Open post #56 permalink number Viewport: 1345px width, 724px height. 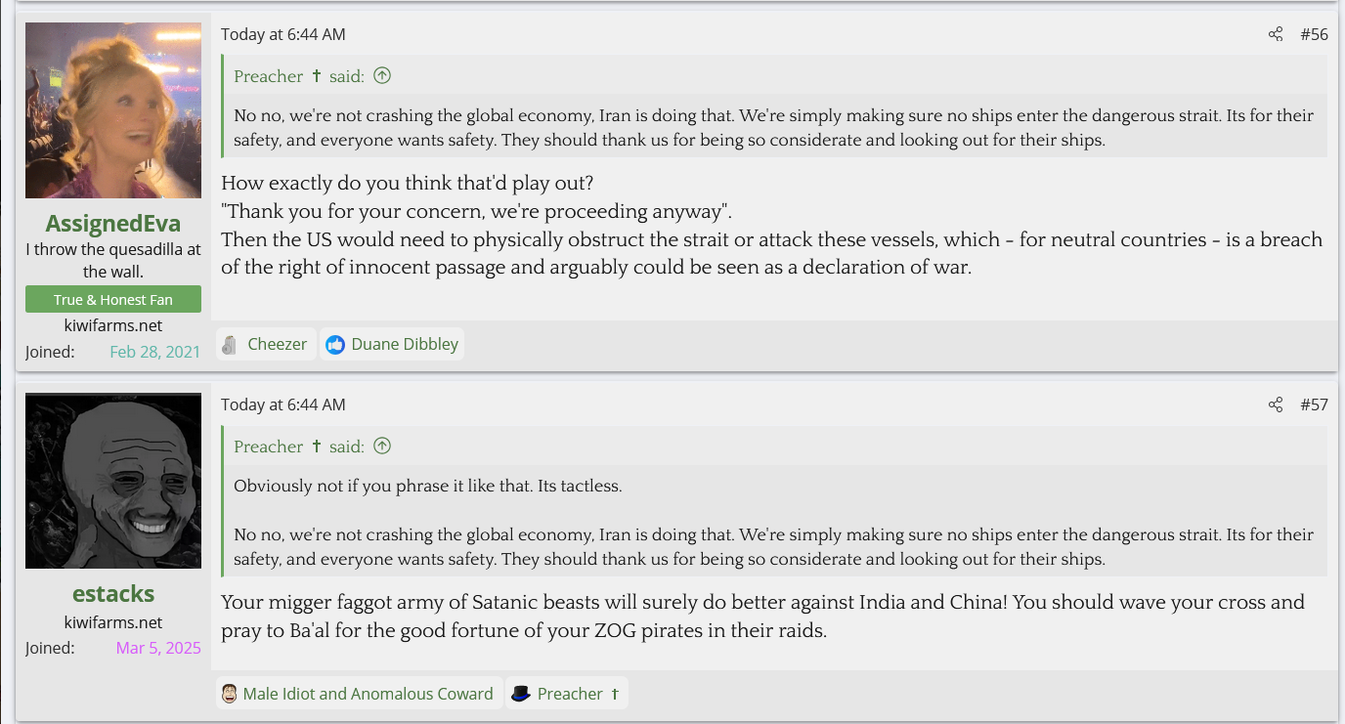click(1314, 34)
